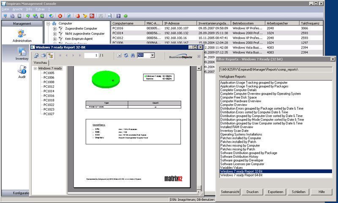This screenshot has width=338, height=203.
Task: Click the export report icon in report window
Action: (x=36, y=56)
